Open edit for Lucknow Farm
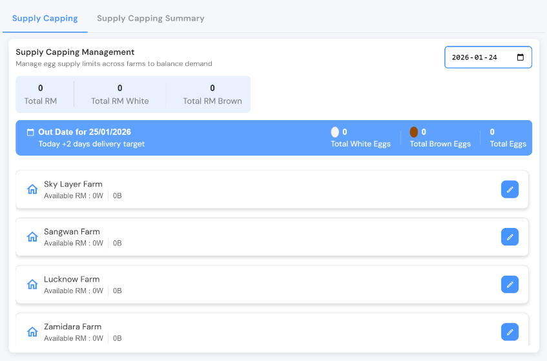This screenshot has width=547, height=361. point(510,284)
